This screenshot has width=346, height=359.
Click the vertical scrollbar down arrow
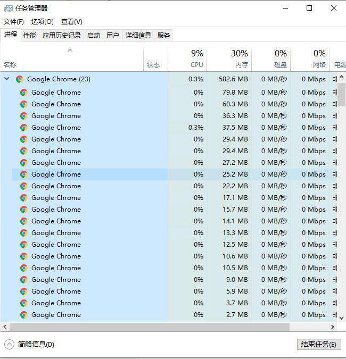click(341, 318)
